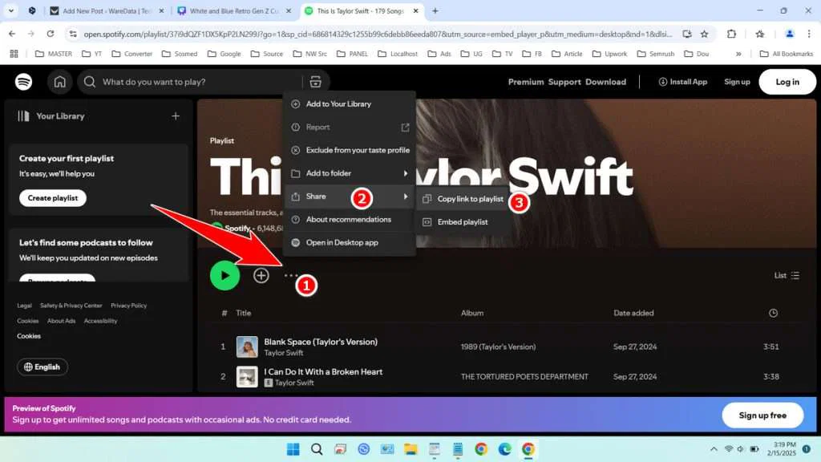Create a playlist using the Library plus icon

click(175, 115)
